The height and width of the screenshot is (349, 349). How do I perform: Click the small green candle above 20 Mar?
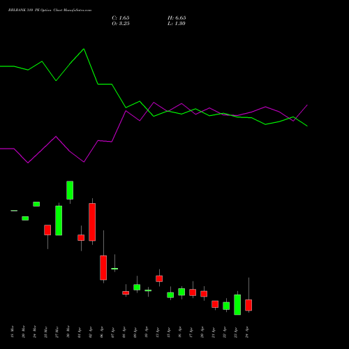[x=25, y=218]
